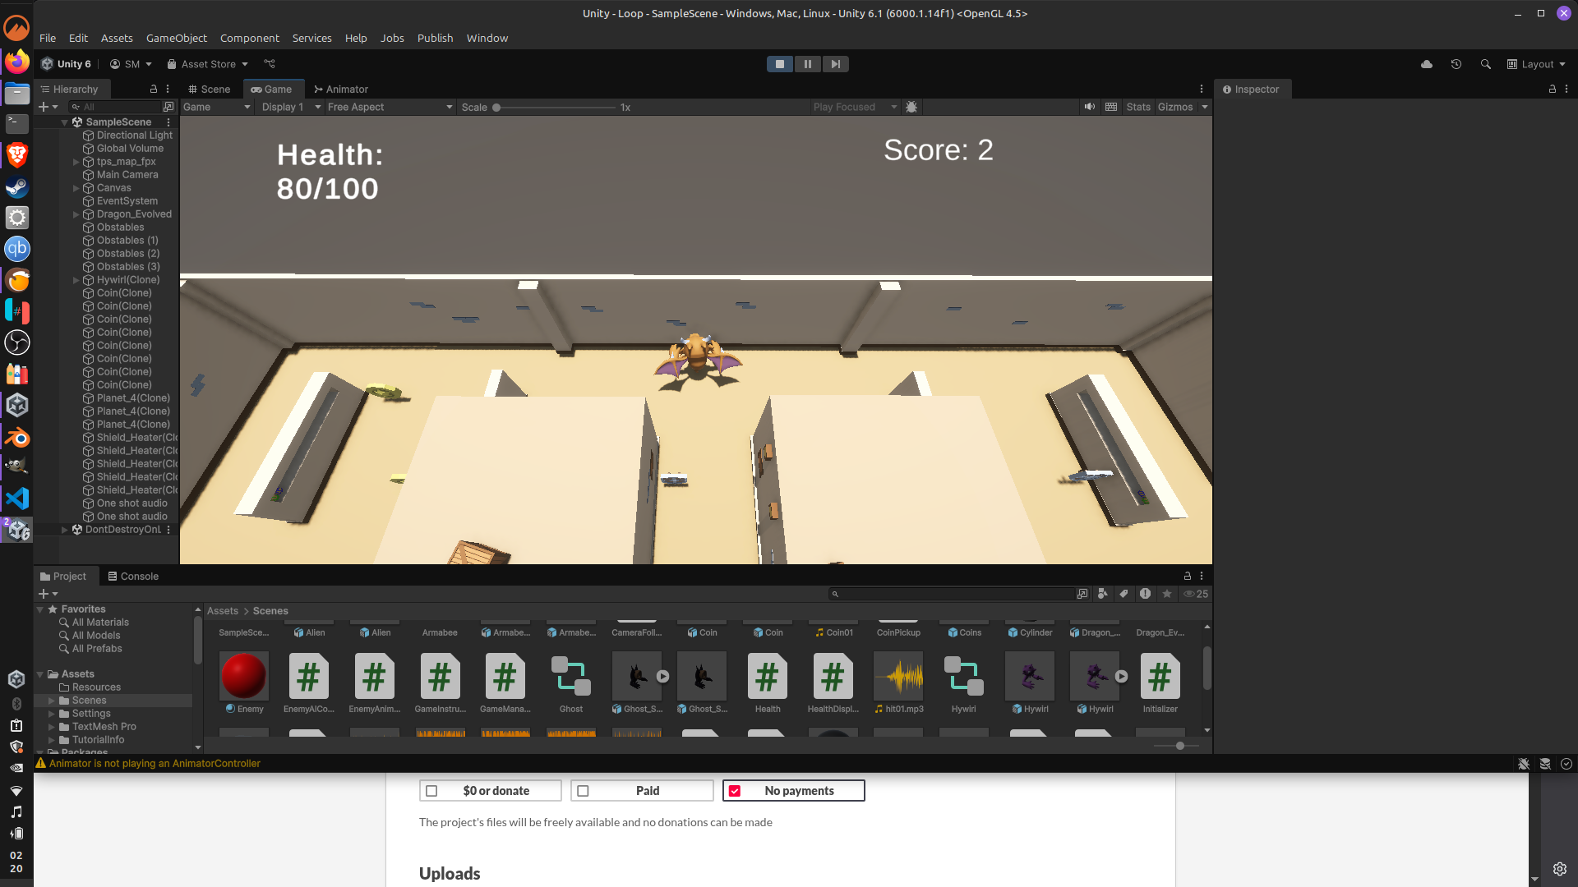Mute game audio with the speaker icon
This screenshot has height=887, width=1578.
(1089, 107)
